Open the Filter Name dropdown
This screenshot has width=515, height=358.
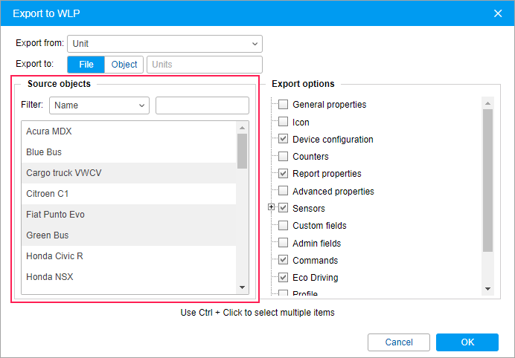coord(100,105)
